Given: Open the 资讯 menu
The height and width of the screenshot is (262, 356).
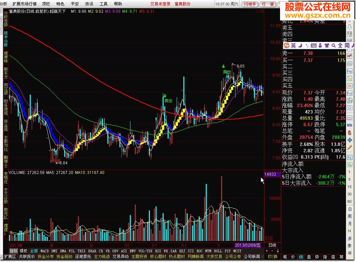Looking at the screenshot, I should (x=89, y=4).
